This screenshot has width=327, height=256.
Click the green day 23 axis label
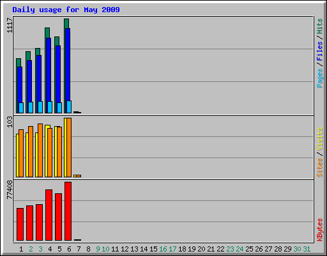(x=230, y=249)
